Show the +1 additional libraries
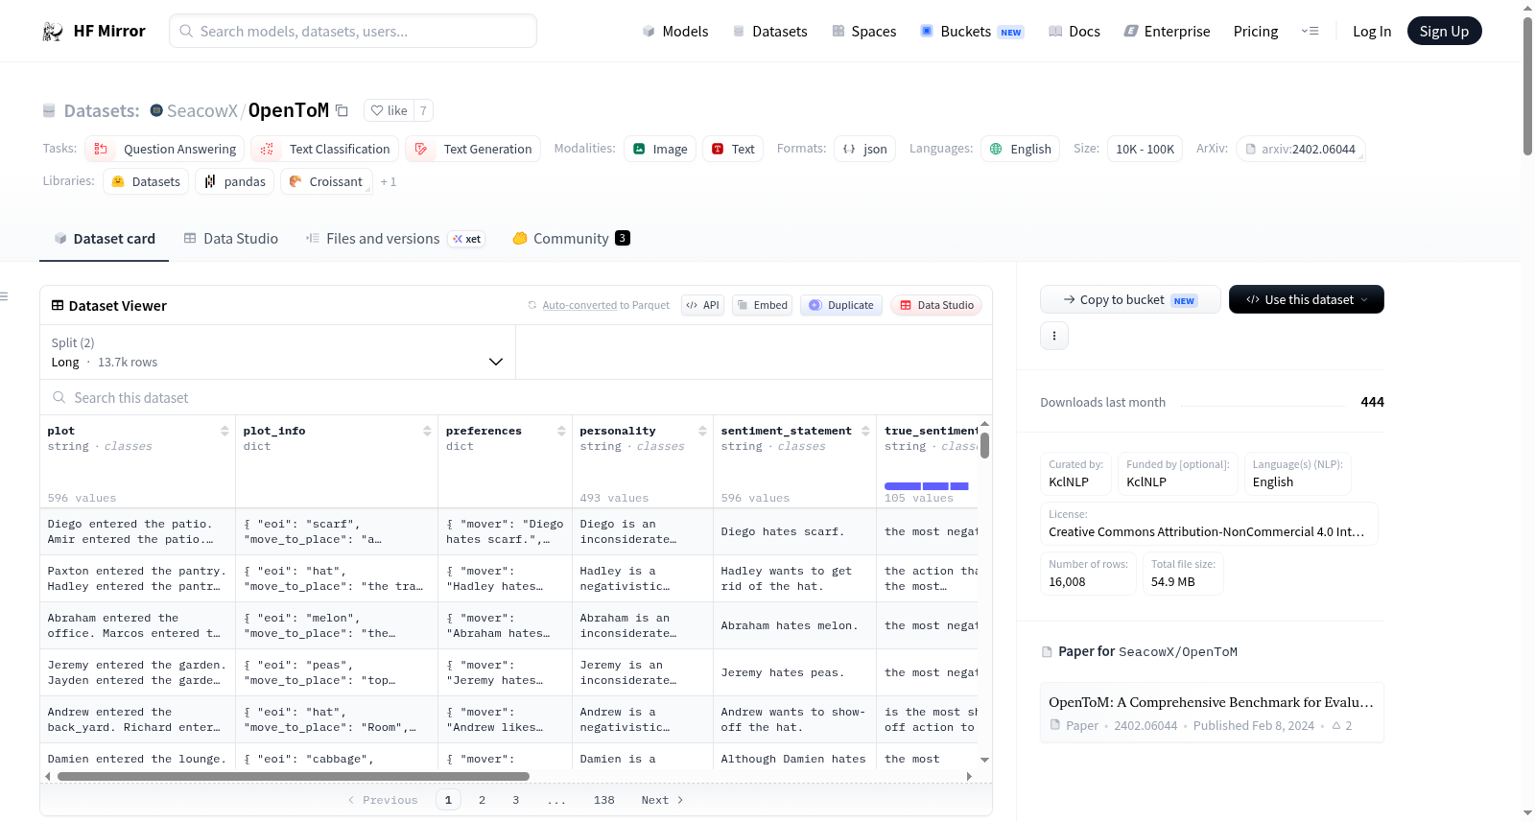The width and height of the screenshot is (1535, 822). [389, 181]
